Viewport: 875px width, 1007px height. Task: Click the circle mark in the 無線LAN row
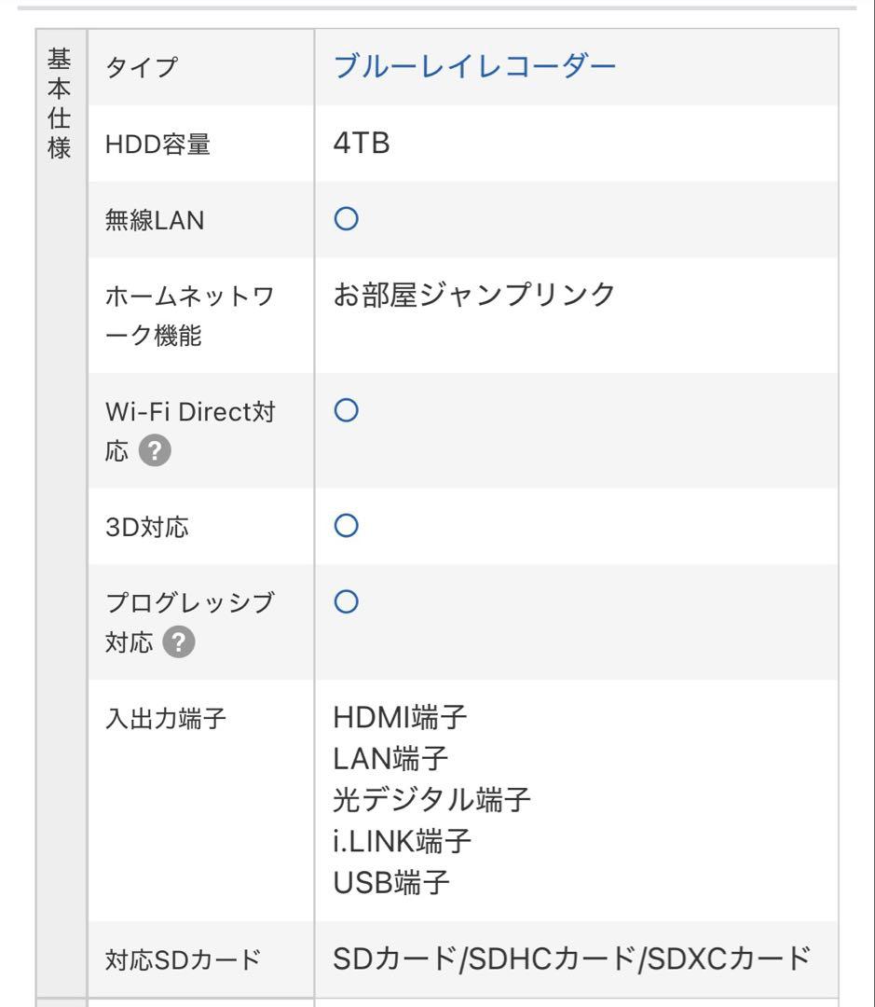pos(347,219)
